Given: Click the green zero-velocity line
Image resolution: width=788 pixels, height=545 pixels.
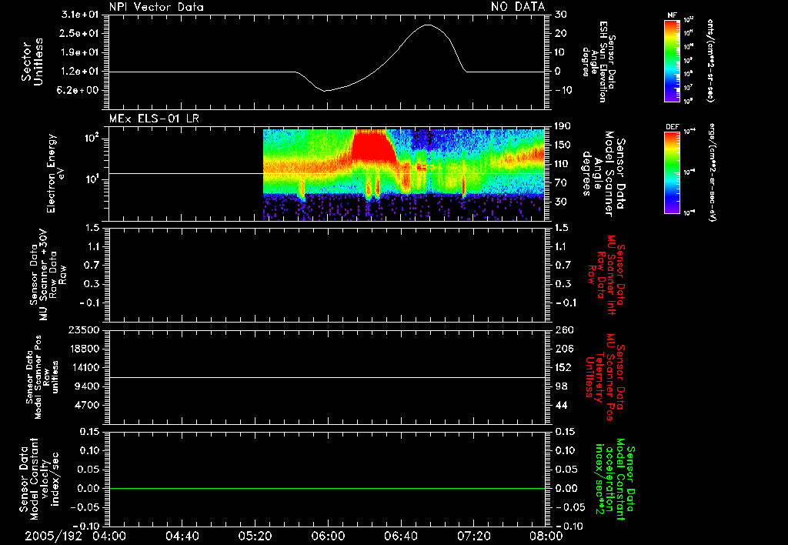Looking at the screenshot, I should [x=327, y=488].
